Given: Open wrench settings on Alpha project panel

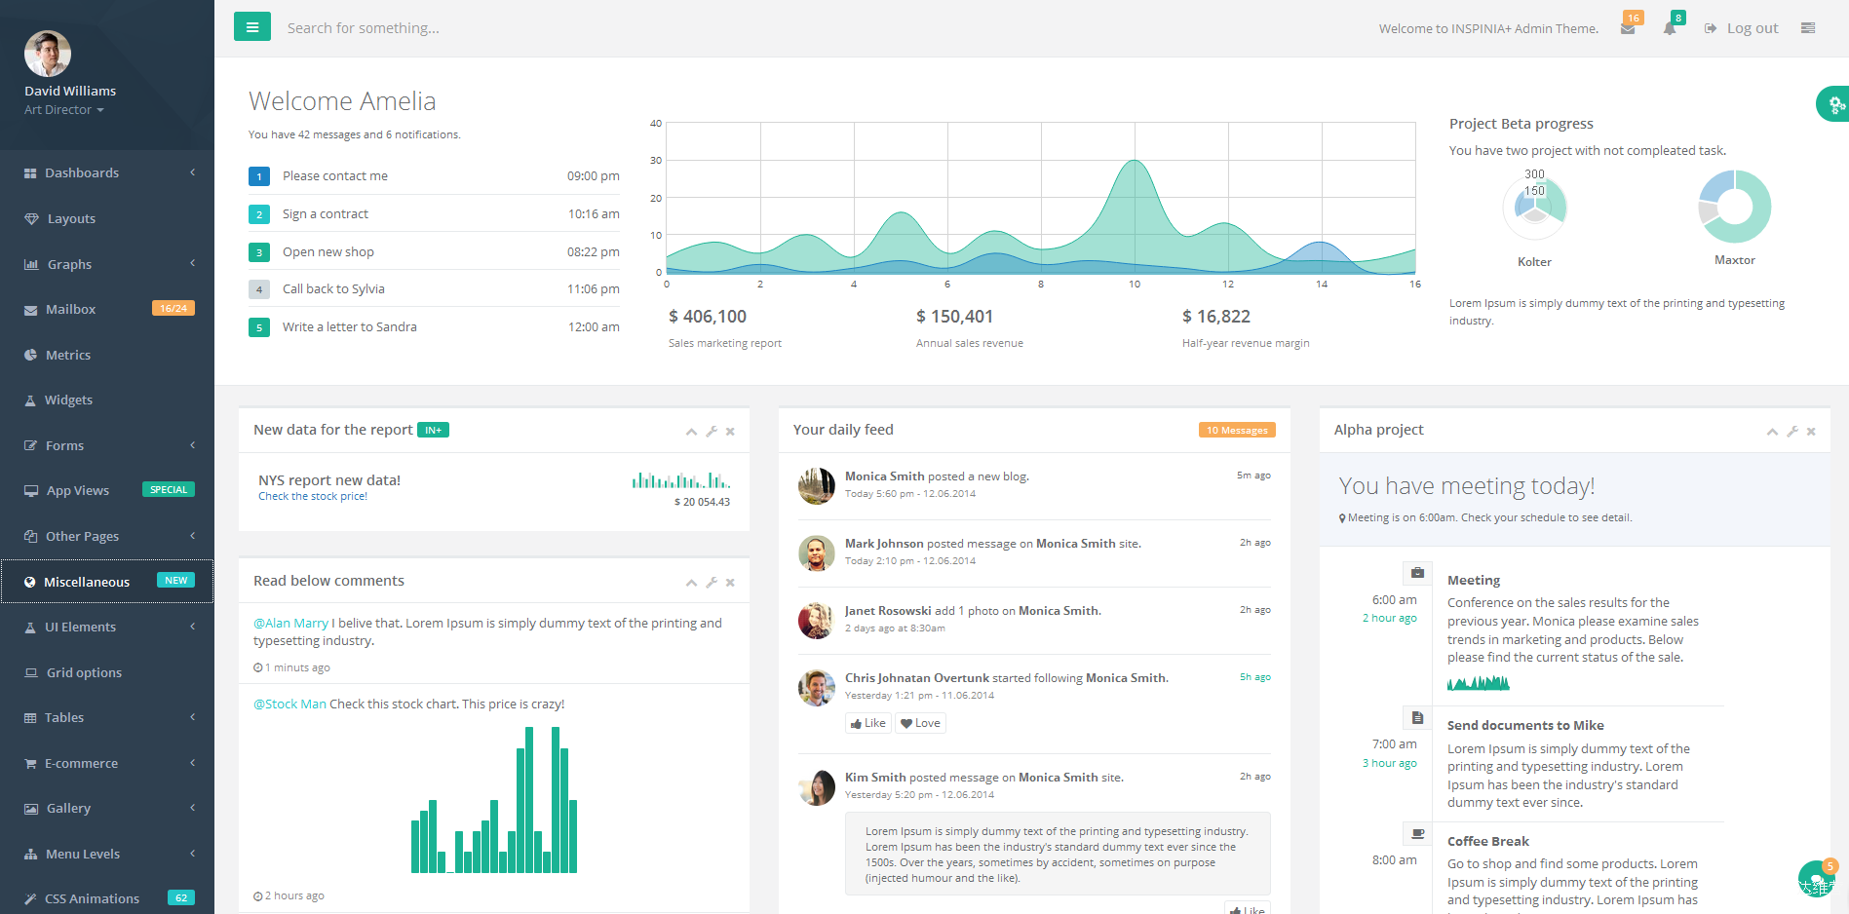Looking at the screenshot, I should (1792, 432).
